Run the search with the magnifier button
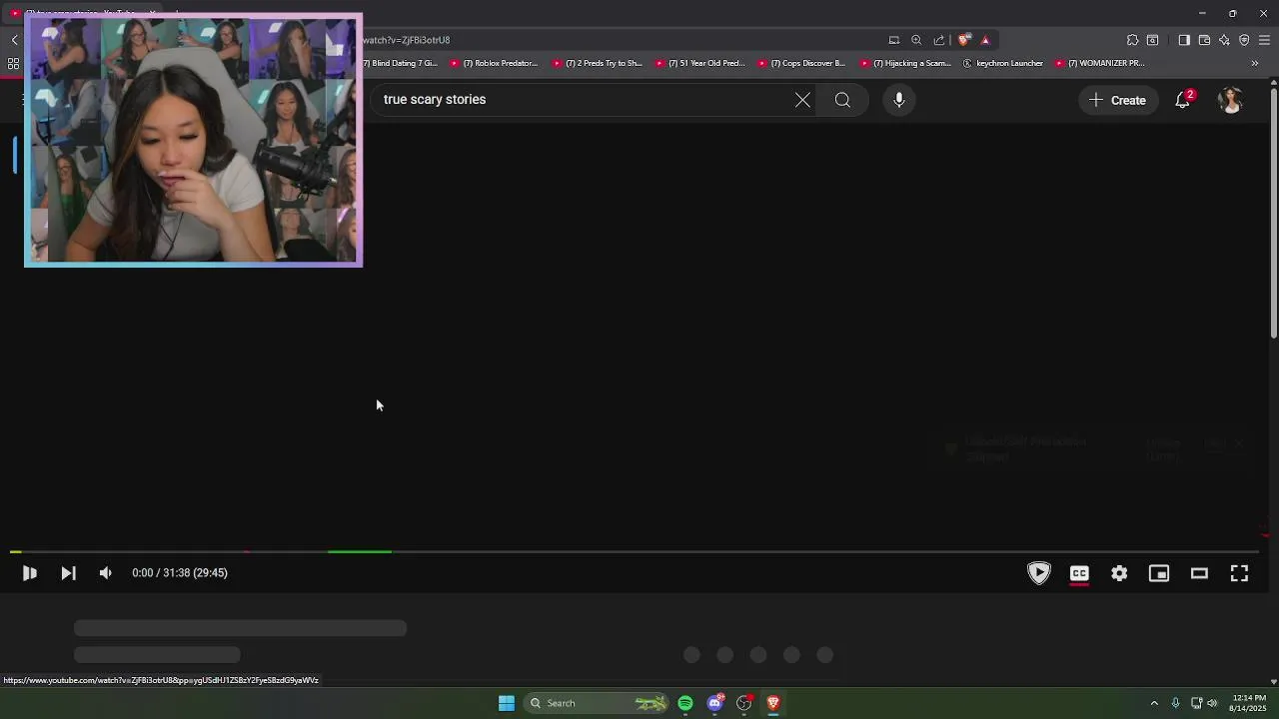This screenshot has width=1279, height=719. pyautogui.click(x=842, y=100)
